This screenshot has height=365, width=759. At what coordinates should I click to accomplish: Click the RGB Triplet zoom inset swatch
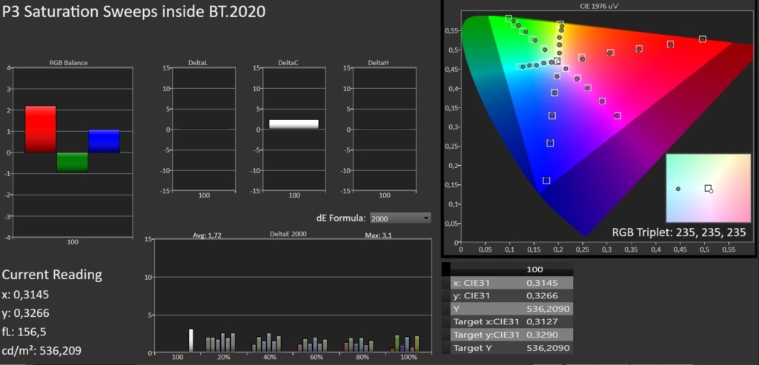pos(708,188)
